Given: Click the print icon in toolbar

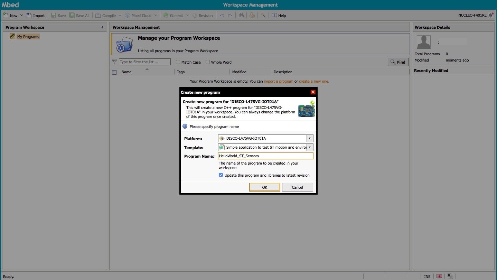Looking at the screenshot, I should (252, 15).
